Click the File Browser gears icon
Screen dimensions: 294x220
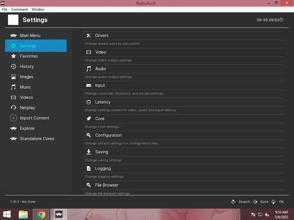click(x=89, y=185)
